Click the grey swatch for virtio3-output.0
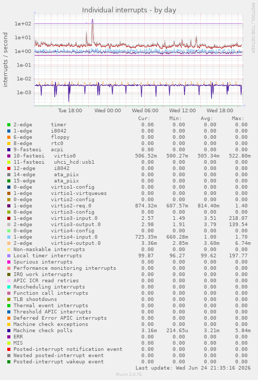258x380 pixels. coord(9,225)
